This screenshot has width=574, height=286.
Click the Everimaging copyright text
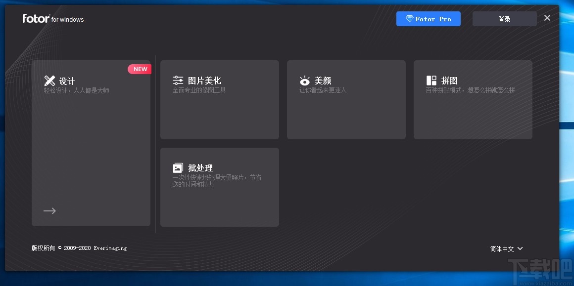point(79,248)
